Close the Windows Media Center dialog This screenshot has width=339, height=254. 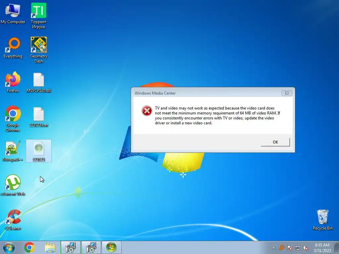[x=287, y=93]
